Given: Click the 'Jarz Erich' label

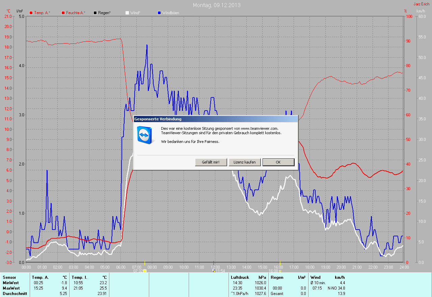Looking at the screenshot, I should (x=422, y=4).
